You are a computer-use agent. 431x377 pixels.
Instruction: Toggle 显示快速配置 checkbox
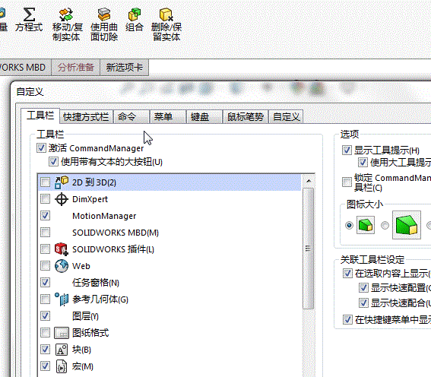tap(363, 288)
